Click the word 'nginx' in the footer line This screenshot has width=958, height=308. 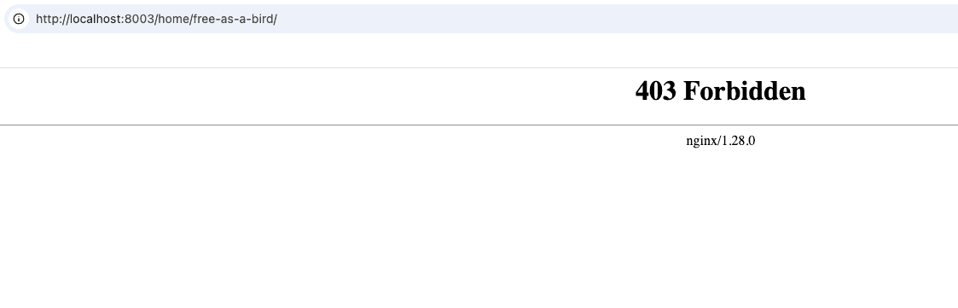coord(700,141)
